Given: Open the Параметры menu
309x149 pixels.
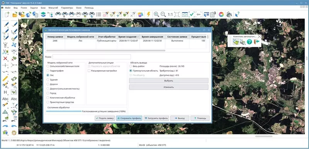Looking at the screenshot, I should (67, 8).
